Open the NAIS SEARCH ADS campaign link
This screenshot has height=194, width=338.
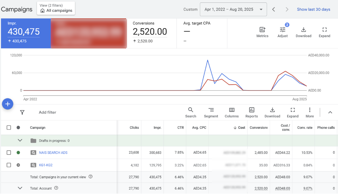pos(53,153)
